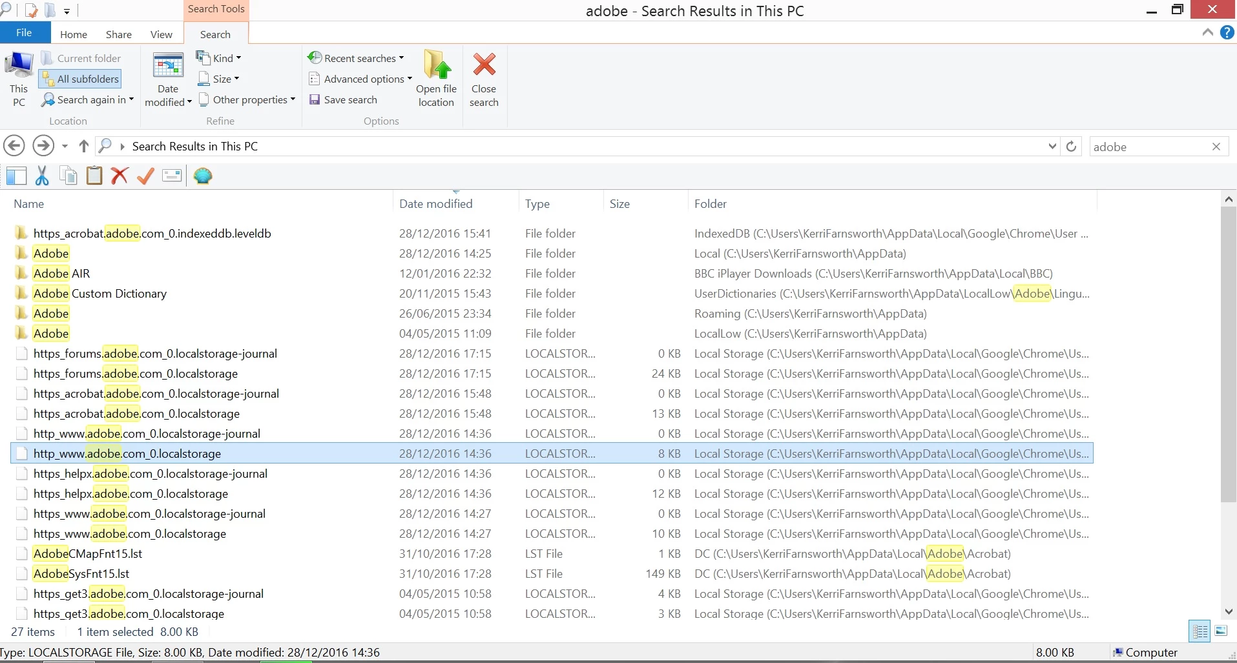Click the address bar path text

pyautogui.click(x=194, y=147)
